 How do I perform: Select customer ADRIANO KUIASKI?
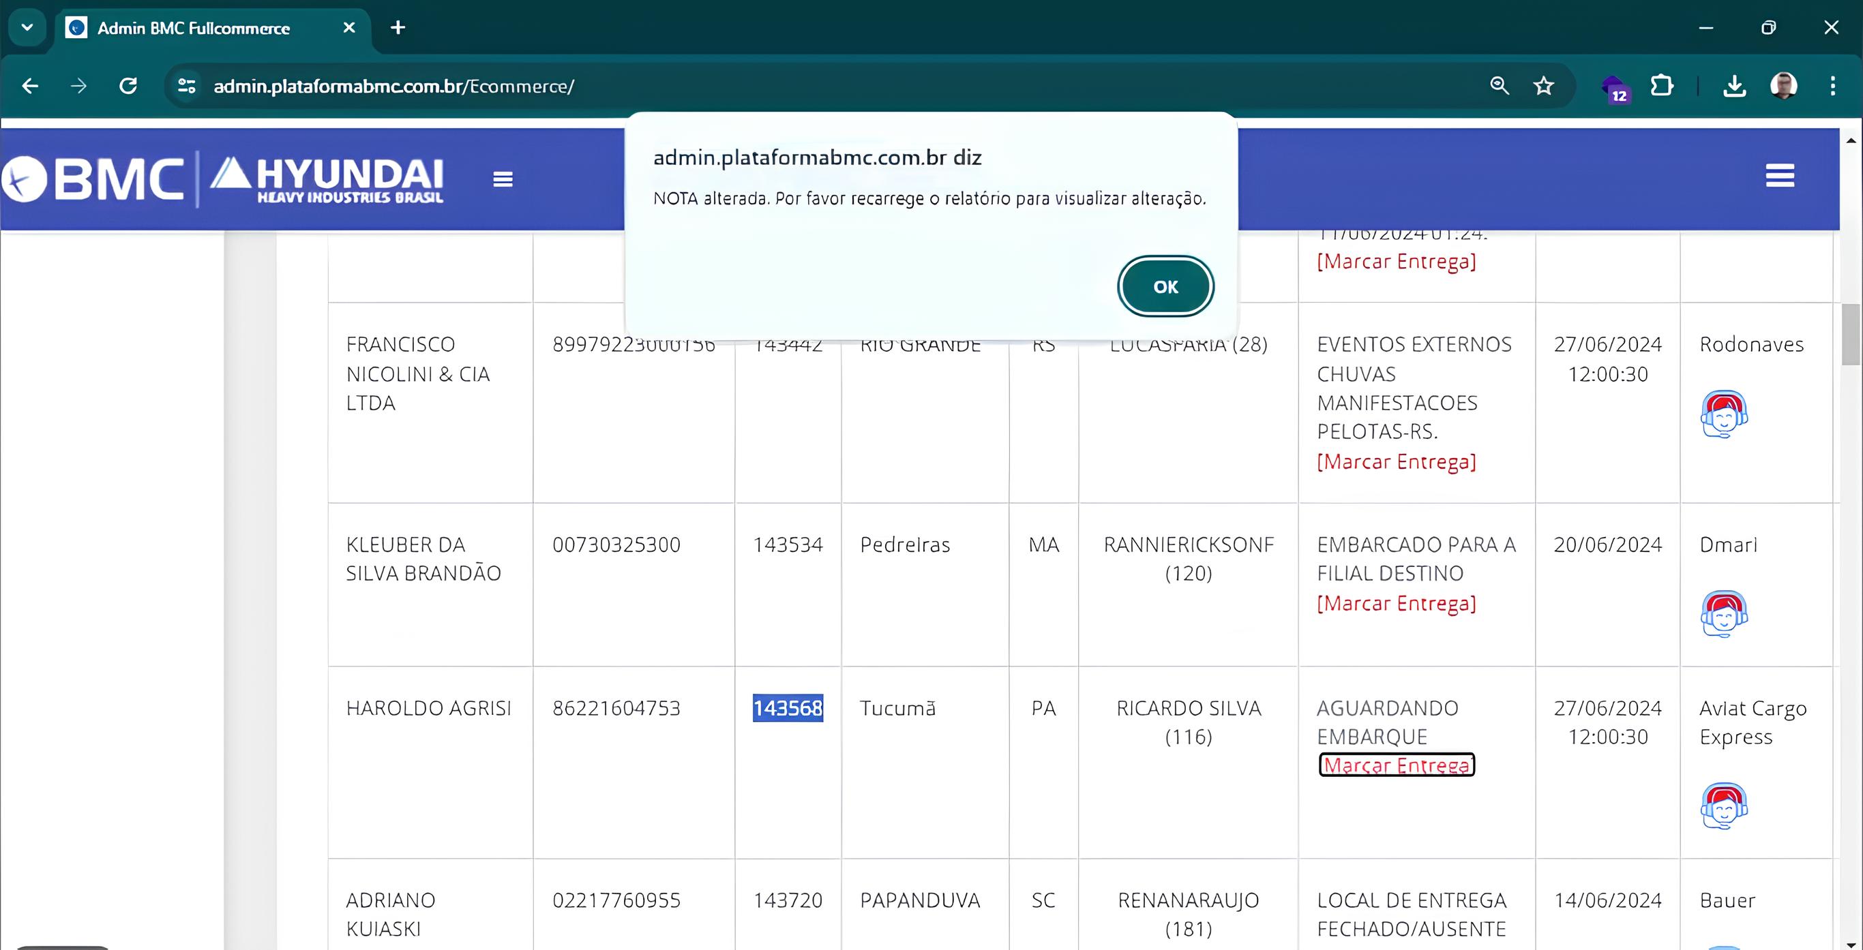point(391,915)
